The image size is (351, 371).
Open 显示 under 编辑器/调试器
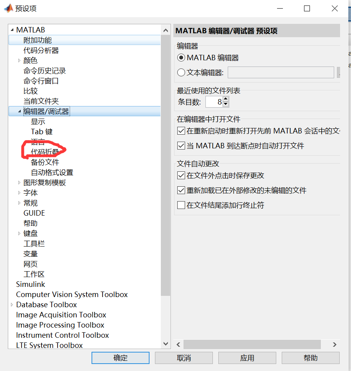38,122
